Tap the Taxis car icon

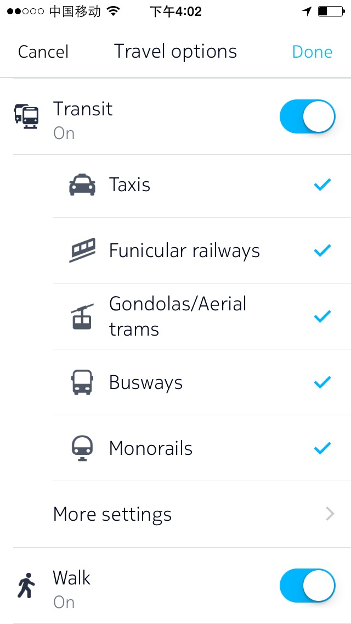[82, 185]
